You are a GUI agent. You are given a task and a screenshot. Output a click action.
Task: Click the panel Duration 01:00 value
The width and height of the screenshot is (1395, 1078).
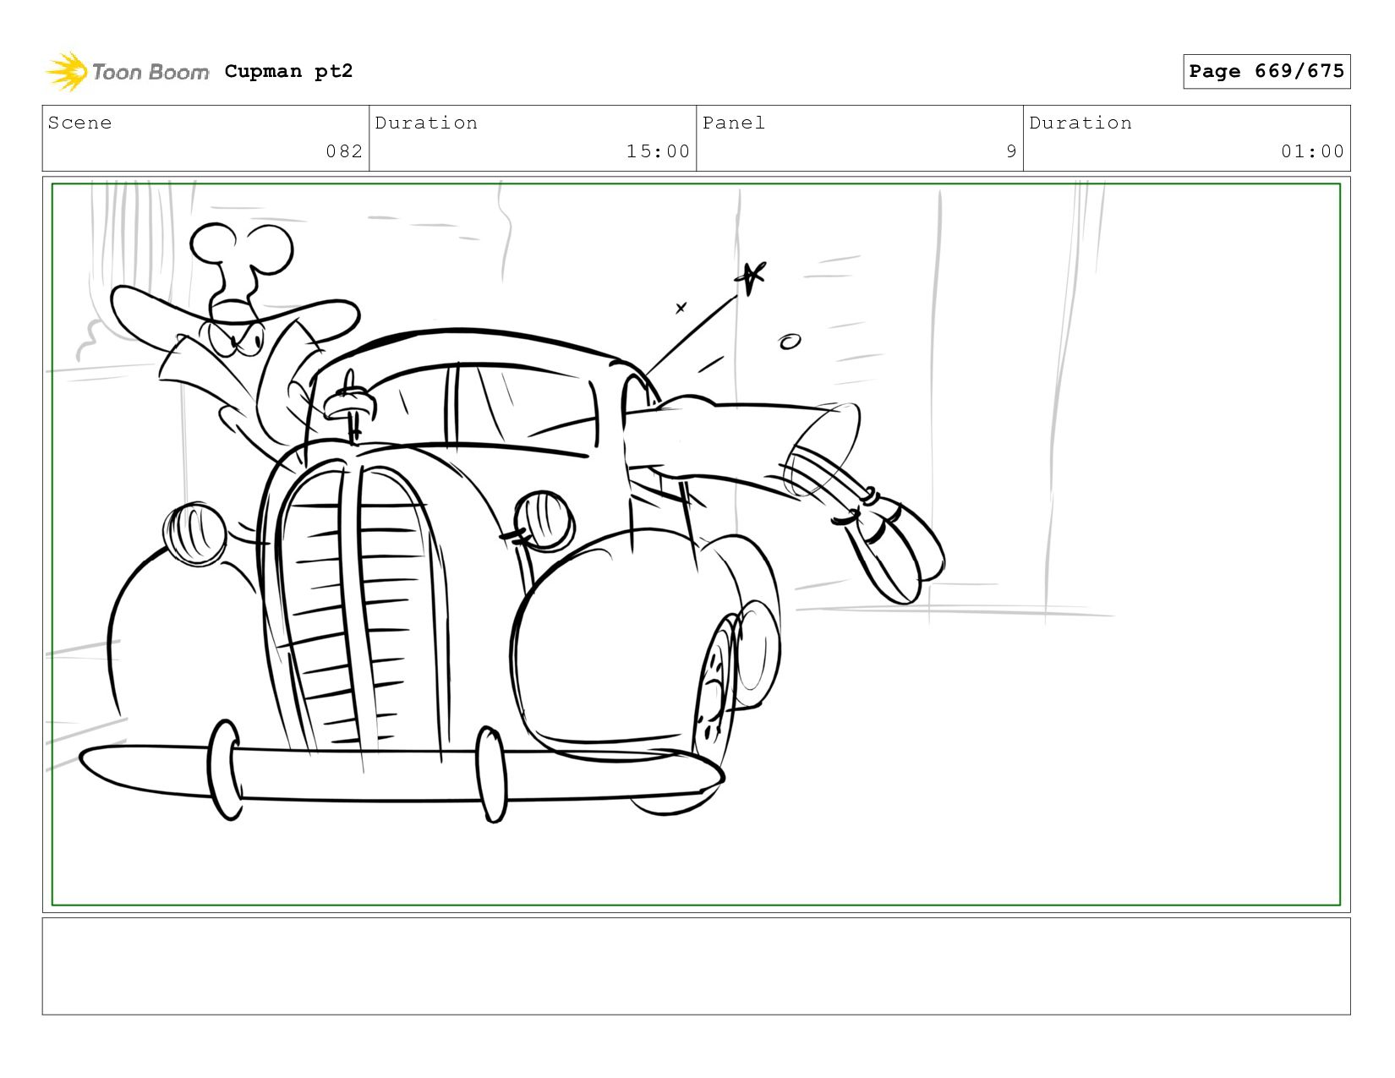(x=1311, y=152)
